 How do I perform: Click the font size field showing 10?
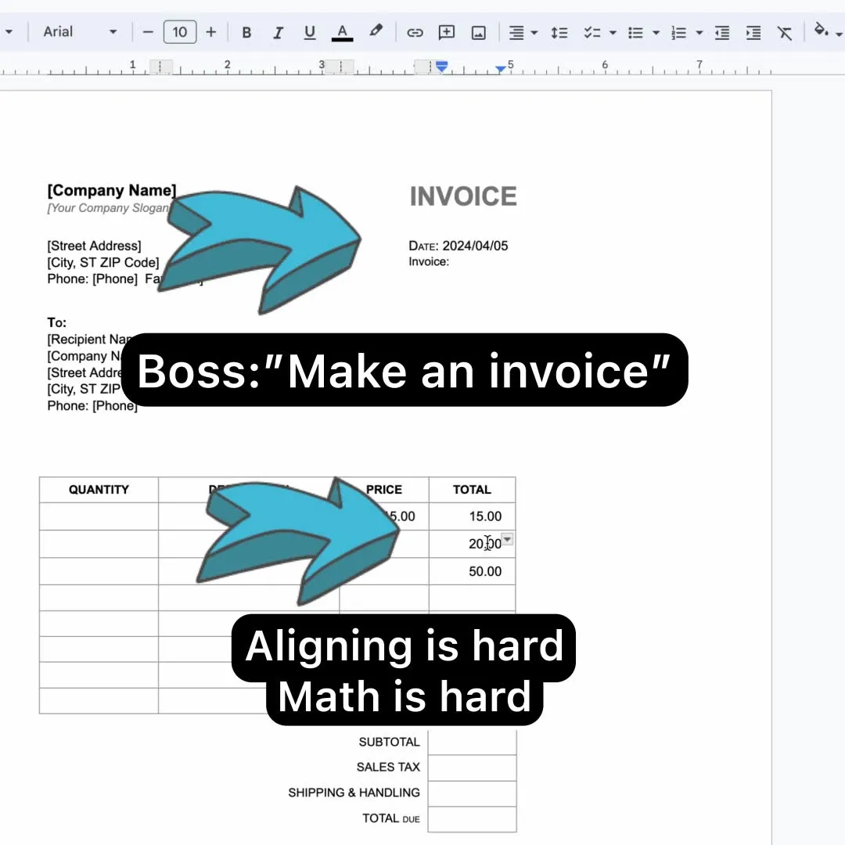[180, 32]
